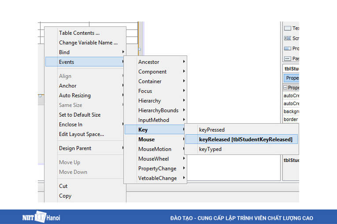Image resolution: width=337 pixels, height=224 pixels.
Task: Open Table Contents menu entry
Action: (85, 33)
